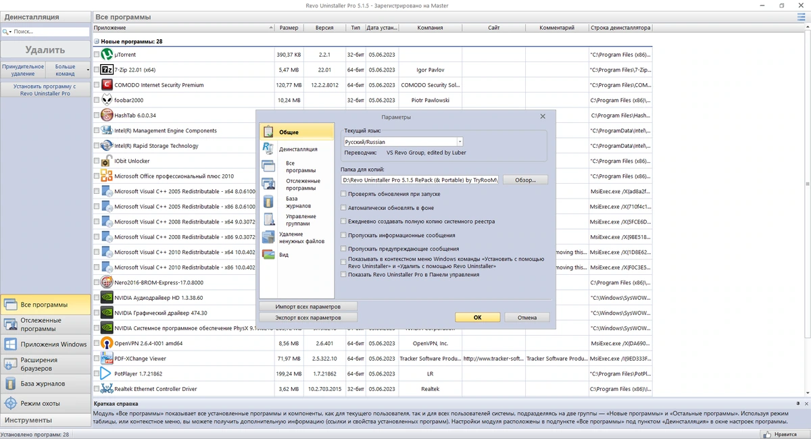Select Все программы in left navigation panel
Image resolution: width=811 pixels, height=439 pixels.
pyautogui.click(x=45, y=305)
